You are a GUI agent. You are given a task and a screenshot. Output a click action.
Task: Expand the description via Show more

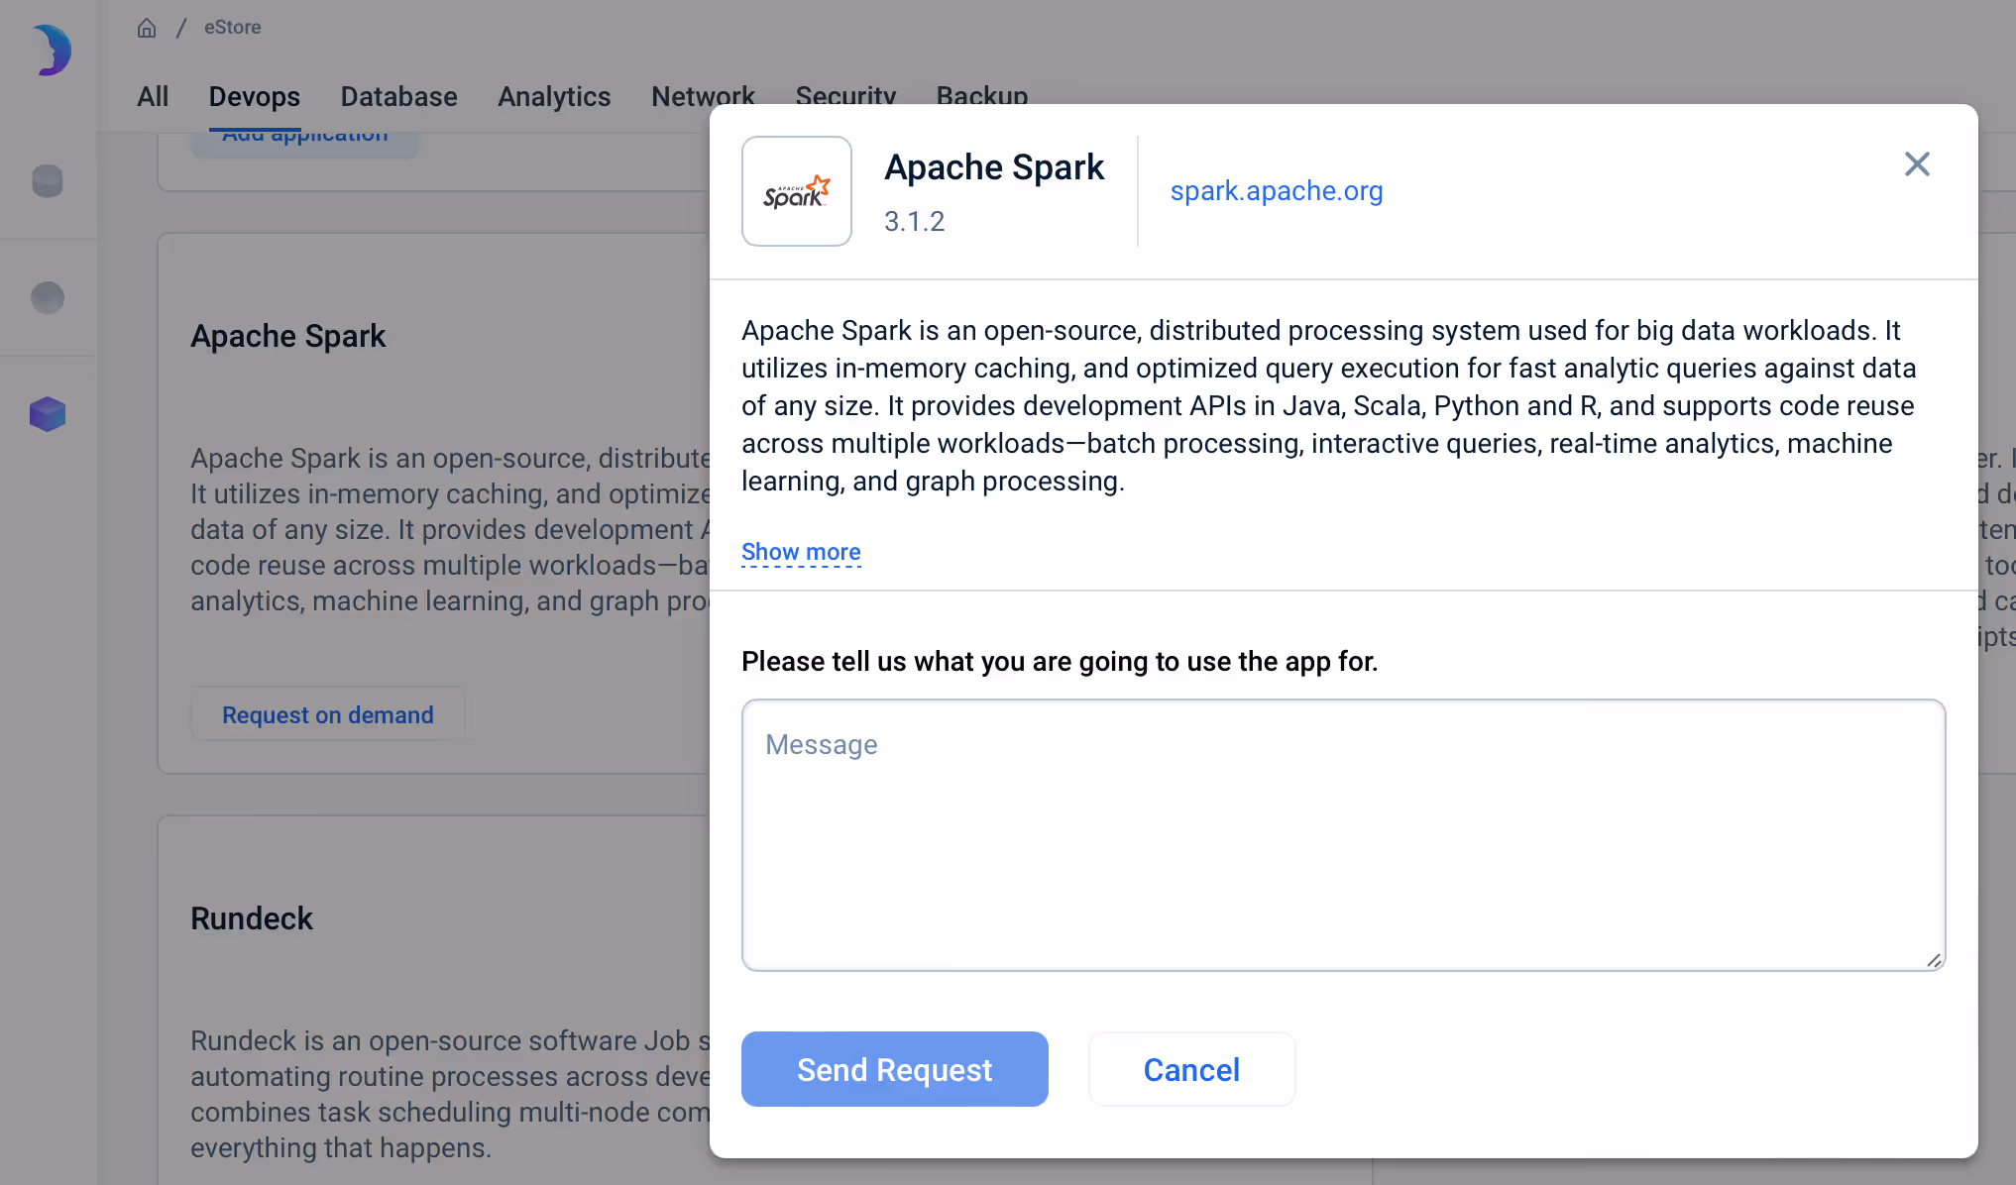pyautogui.click(x=800, y=552)
